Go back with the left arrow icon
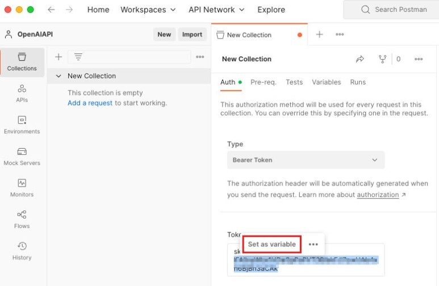Viewport: 439px width, 286px height. [x=51, y=10]
